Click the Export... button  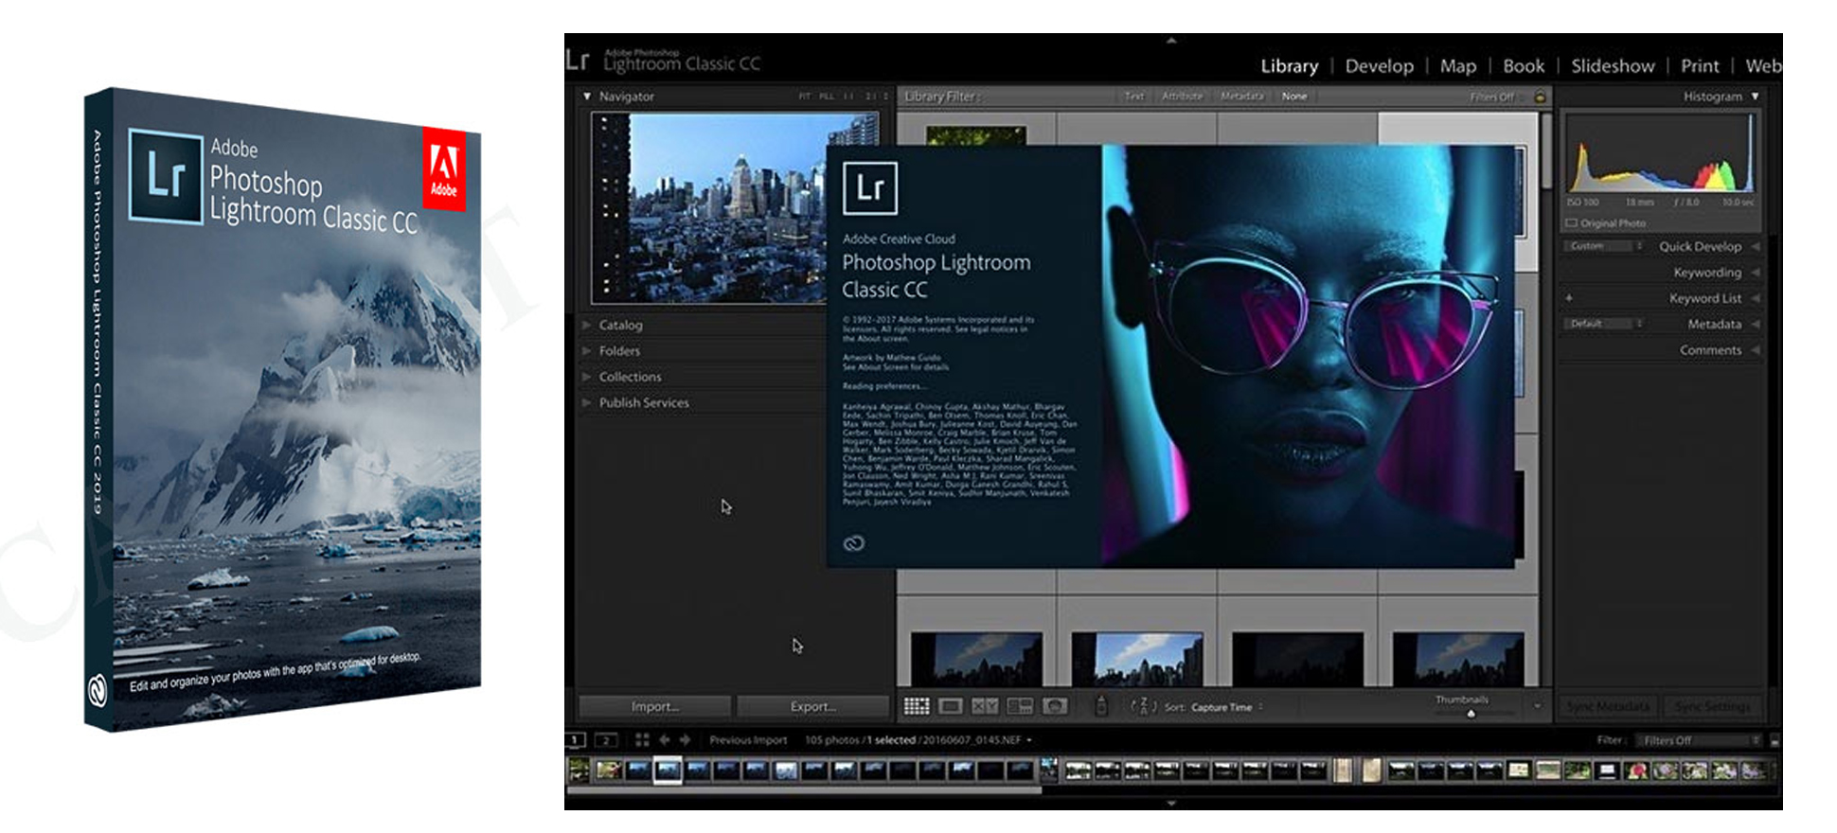click(x=812, y=706)
